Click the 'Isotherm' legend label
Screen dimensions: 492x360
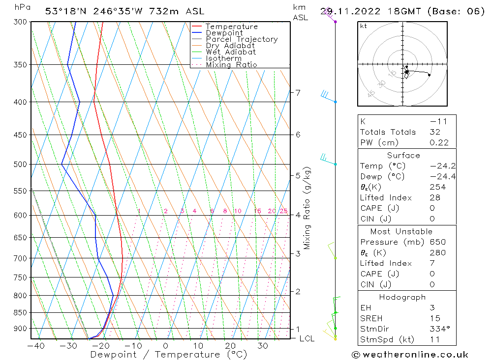[224, 58]
